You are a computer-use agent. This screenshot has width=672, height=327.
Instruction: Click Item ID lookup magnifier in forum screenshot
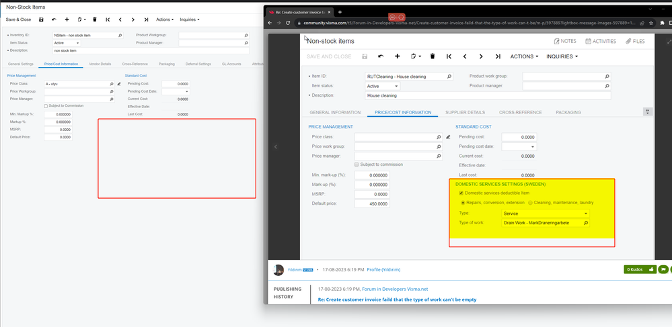pos(449,77)
